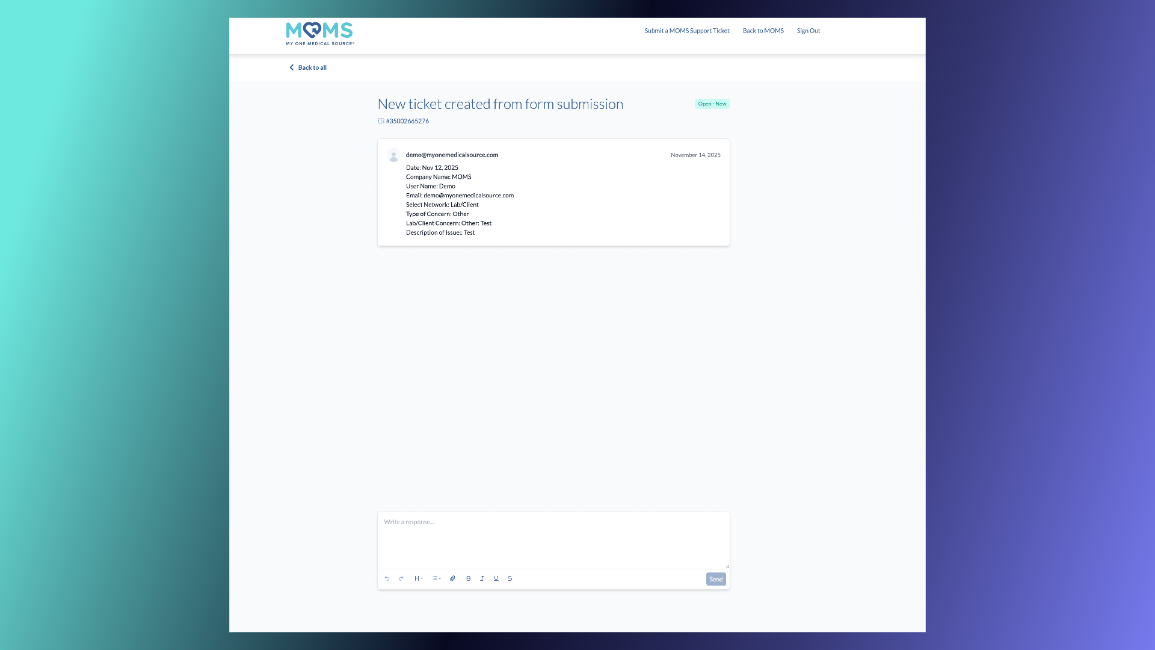This screenshot has height=650, width=1155.
Task: Click the Open - New status badge
Action: 712,104
